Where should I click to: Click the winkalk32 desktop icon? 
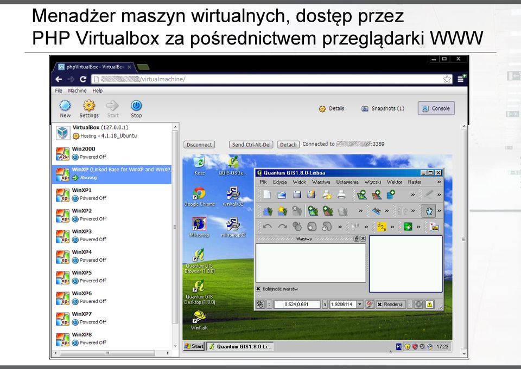click(x=233, y=197)
